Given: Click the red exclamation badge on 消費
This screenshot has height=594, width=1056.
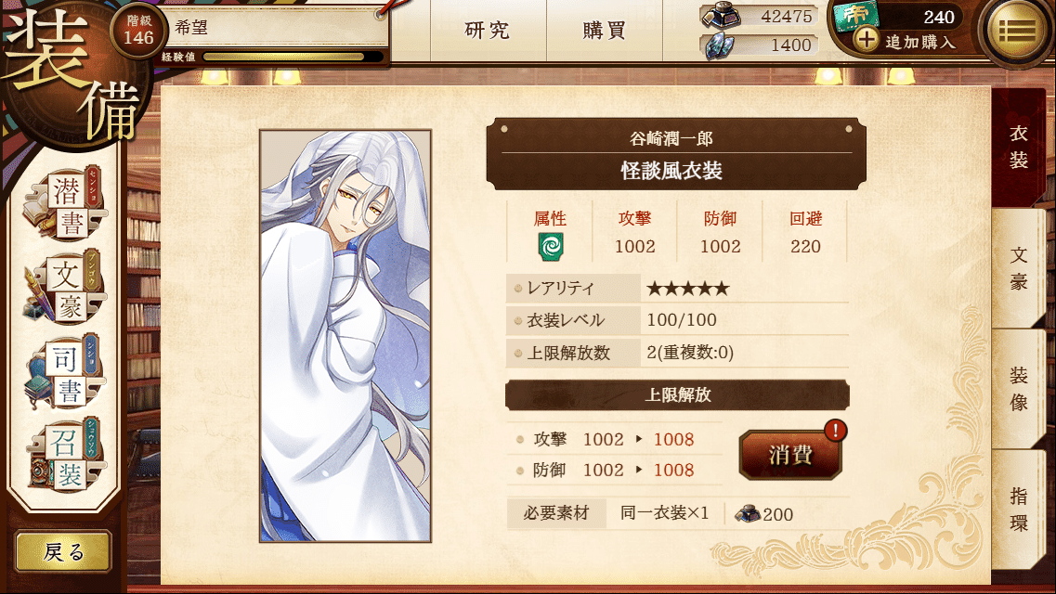Looking at the screenshot, I should pos(835,430).
